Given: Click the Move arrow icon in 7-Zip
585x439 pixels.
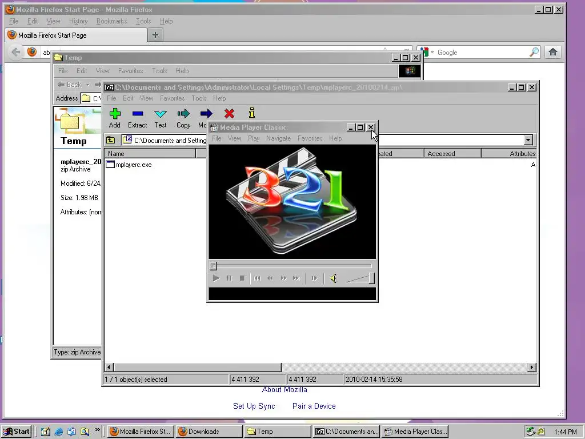Looking at the screenshot, I should click(206, 114).
